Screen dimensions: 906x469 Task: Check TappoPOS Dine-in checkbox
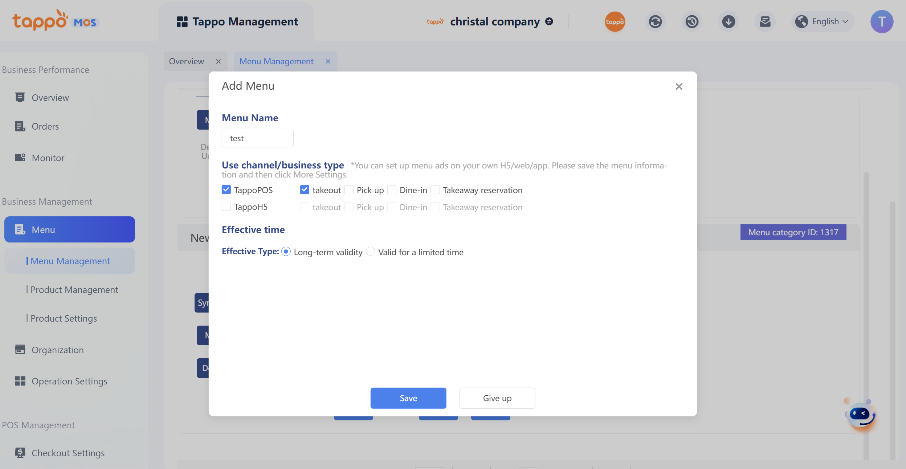point(392,190)
